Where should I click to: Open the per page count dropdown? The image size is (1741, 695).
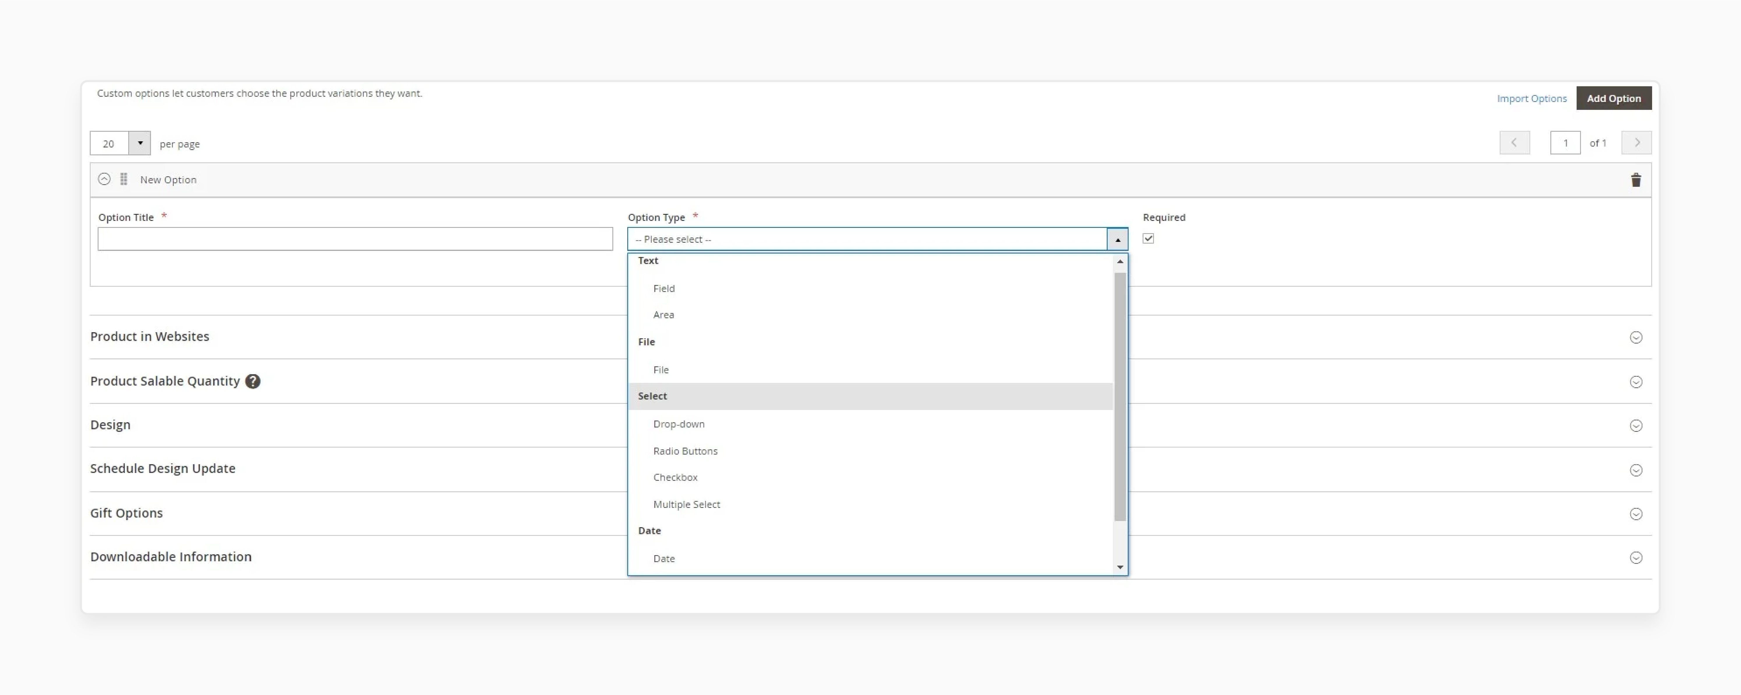[140, 143]
